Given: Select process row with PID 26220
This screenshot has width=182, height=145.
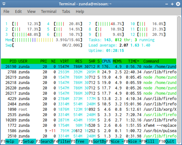Looking at the screenshot, I should [88, 88].
